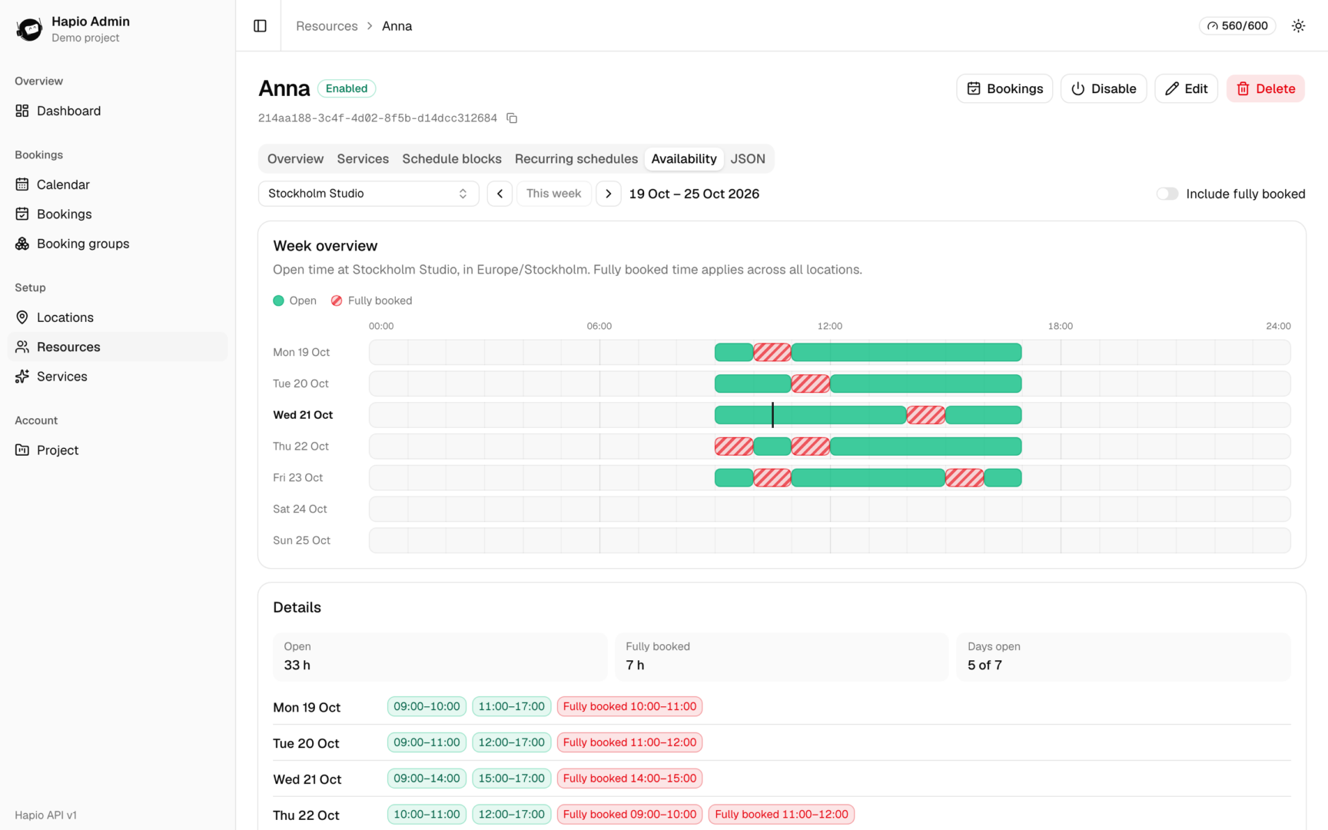Open the Schedule blocks tab
Viewport: 1328px width, 830px height.
(x=452, y=159)
